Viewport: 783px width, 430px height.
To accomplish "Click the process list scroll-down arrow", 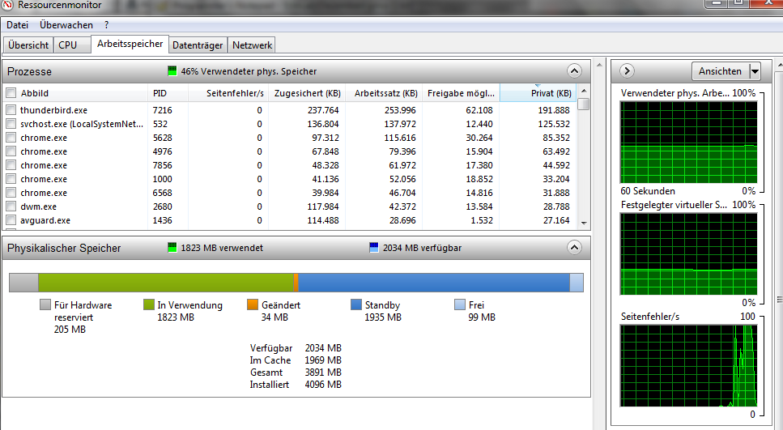I will (x=584, y=224).
